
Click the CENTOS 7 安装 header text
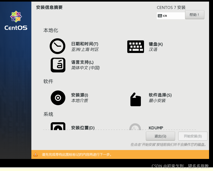171,8
